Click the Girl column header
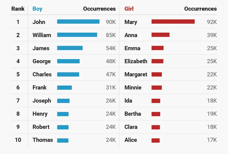This screenshot has height=154, width=228. point(129,9)
